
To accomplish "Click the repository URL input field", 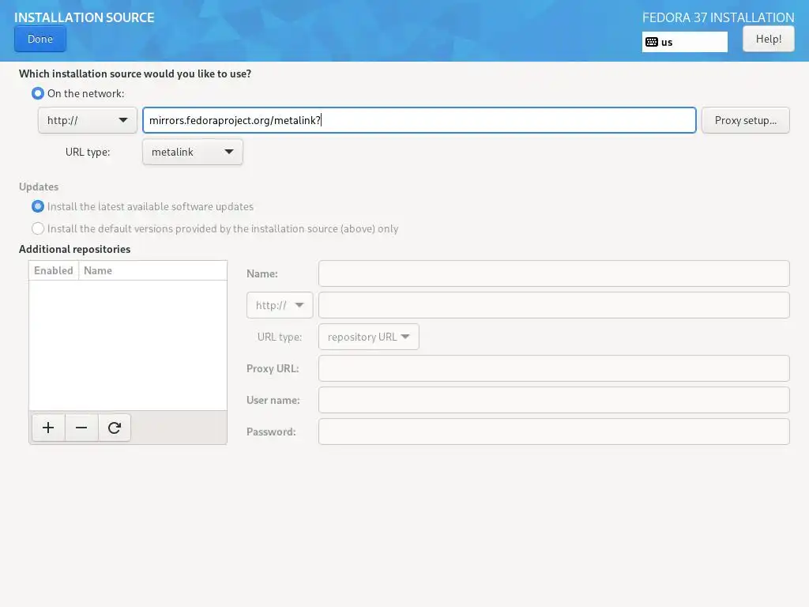I will coord(554,305).
